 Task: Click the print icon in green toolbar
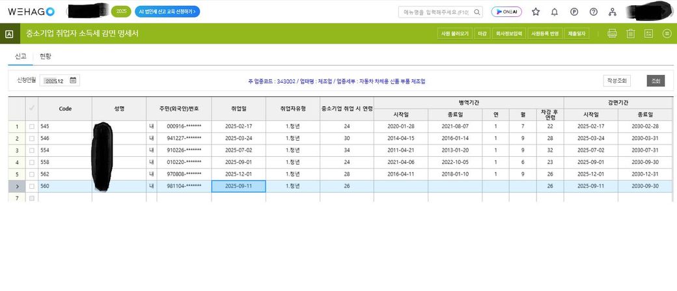tap(612, 34)
